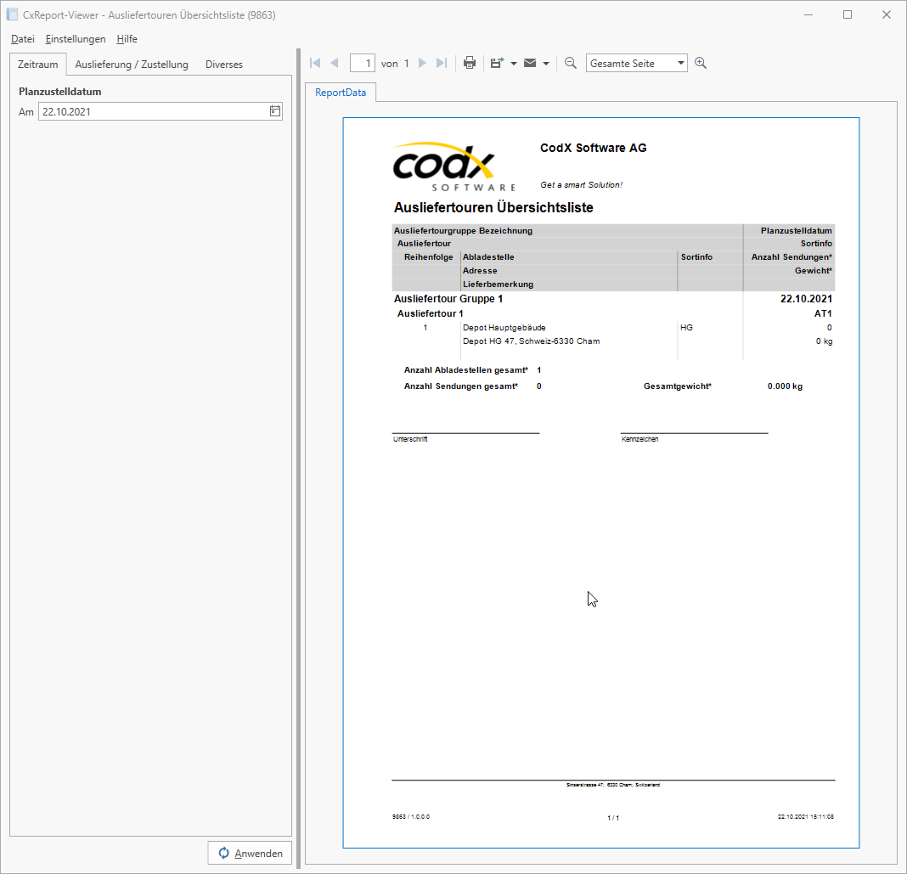The image size is (907, 874).
Task: Click the page number input field
Action: pyautogui.click(x=363, y=62)
